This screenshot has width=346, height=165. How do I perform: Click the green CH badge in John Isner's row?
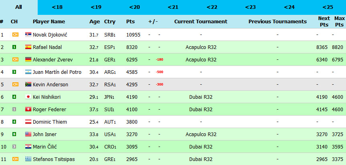point(14,134)
